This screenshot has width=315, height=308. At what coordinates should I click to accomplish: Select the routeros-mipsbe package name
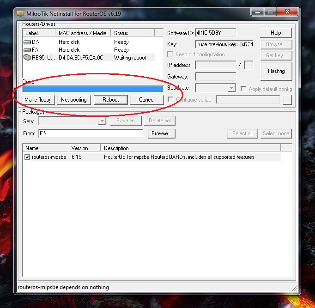(49, 157)
